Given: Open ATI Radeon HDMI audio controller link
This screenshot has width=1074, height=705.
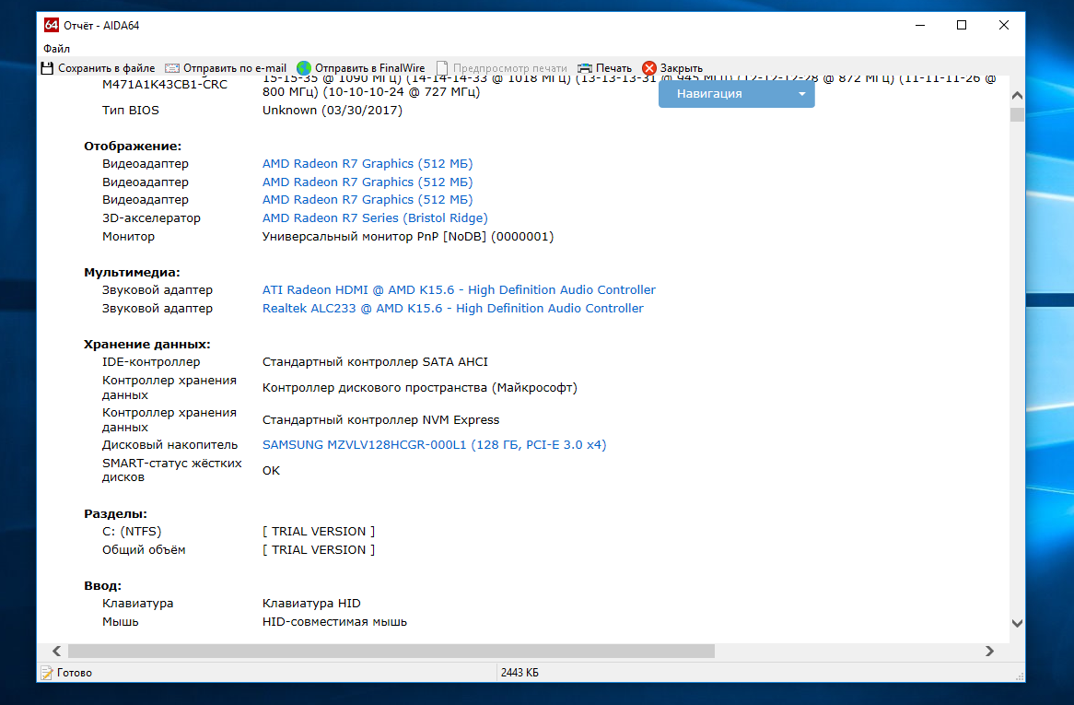Looking at the screenshot, I should coord(459,289).
